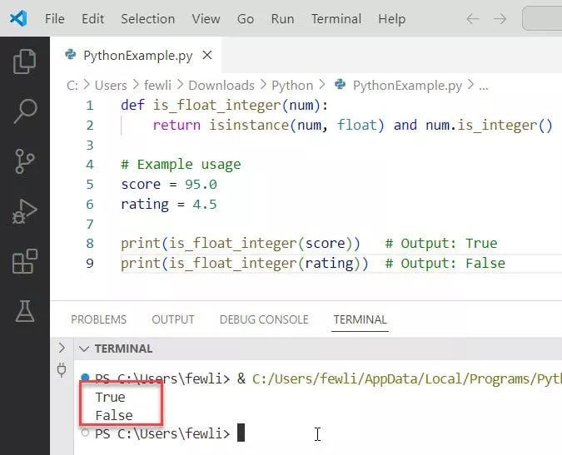Click the forward navigation arrow
The image size is (562, 455).
pos(500,18)
